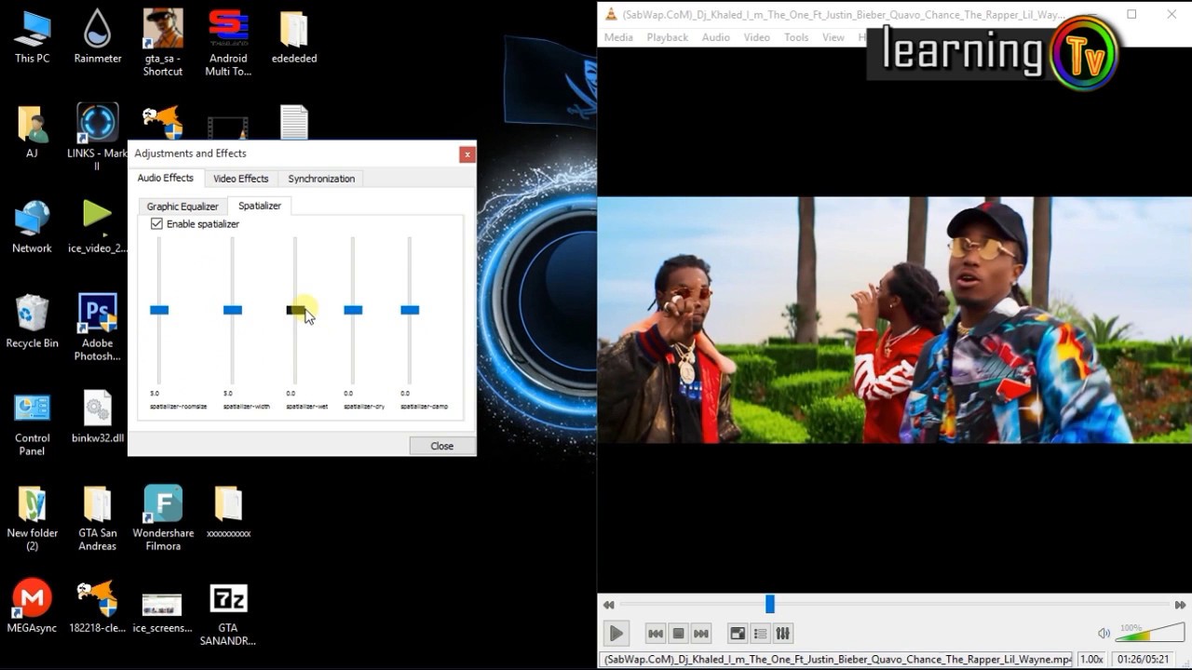The image size is (1192, 670).
Task: Select the ice_video_2 file icon
Action: (98, 227)
